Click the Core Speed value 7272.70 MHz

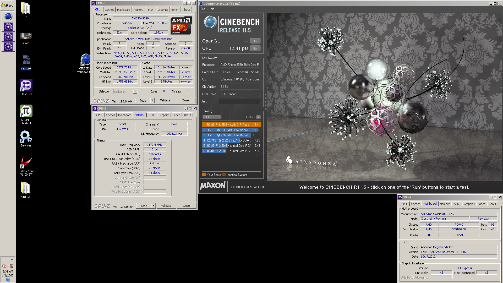tap(125, 67)
